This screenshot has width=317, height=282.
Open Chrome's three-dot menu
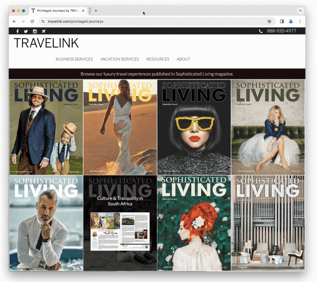pos(300,21)
